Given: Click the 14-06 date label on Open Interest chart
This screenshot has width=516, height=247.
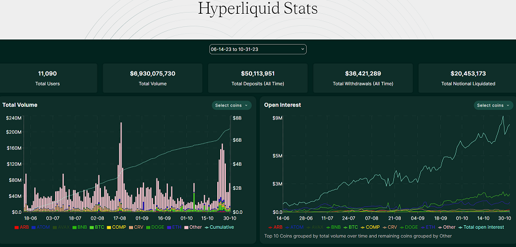Looking at the screenshot, I should coord(283,218).
